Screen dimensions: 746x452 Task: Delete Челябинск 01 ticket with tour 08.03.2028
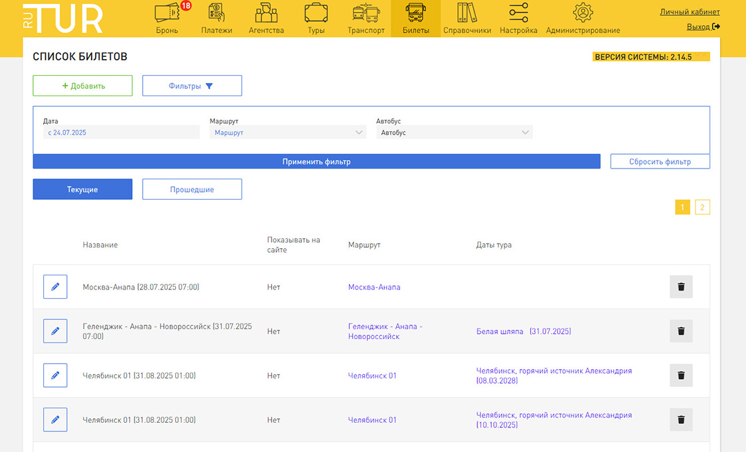tap(681, 376)
